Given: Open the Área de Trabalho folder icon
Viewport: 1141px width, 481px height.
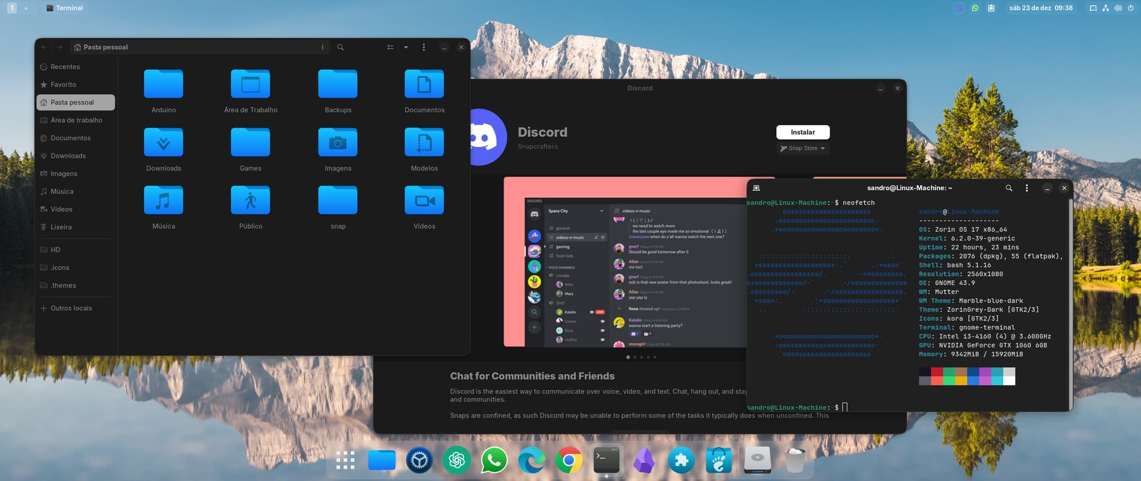Looking at the screenshot, I should click(x=250, y=84).
